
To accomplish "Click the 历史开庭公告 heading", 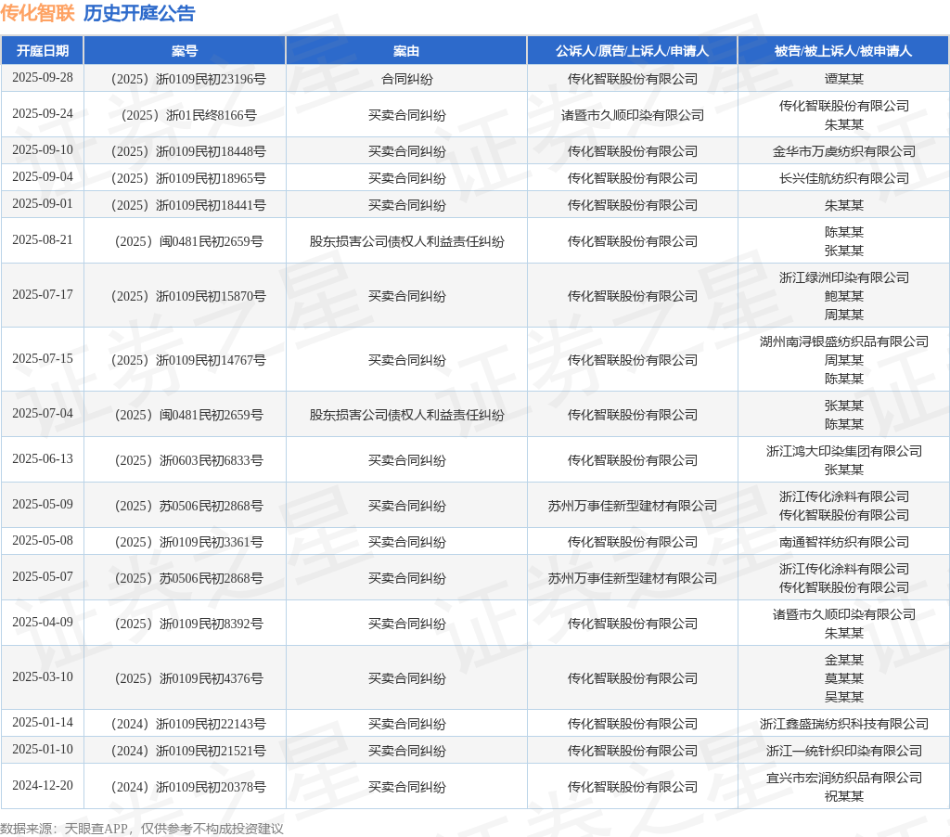I will [139, 13].
